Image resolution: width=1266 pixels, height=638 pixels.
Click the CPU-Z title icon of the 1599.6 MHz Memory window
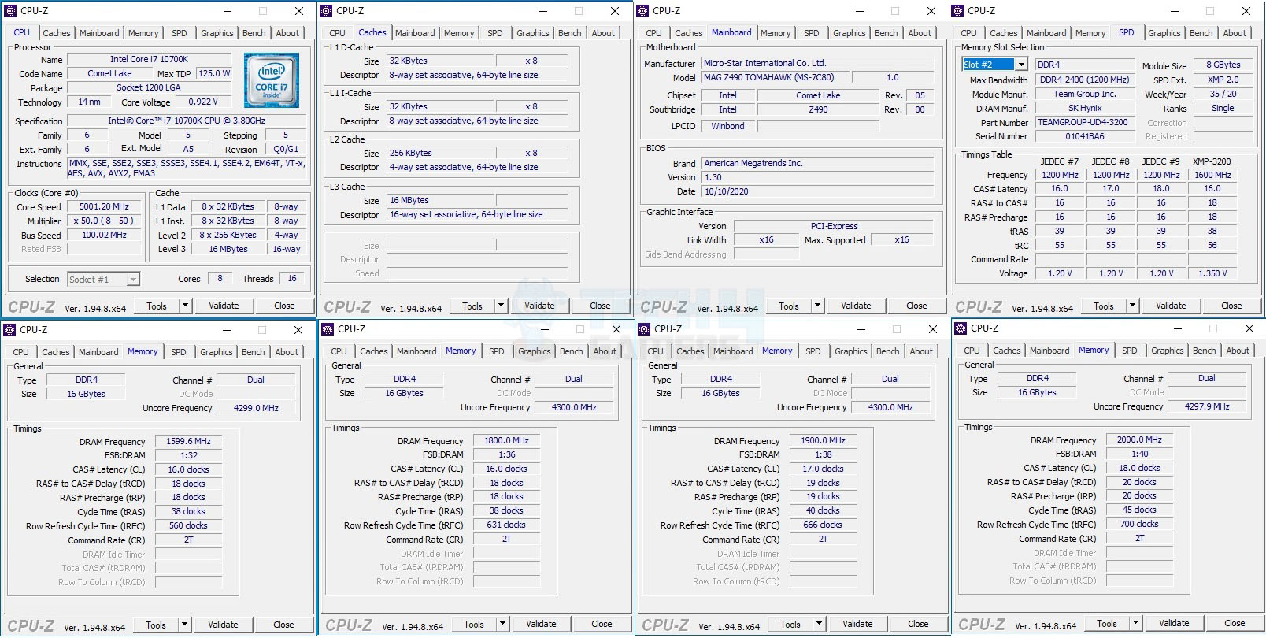click(x=9, y=330)
